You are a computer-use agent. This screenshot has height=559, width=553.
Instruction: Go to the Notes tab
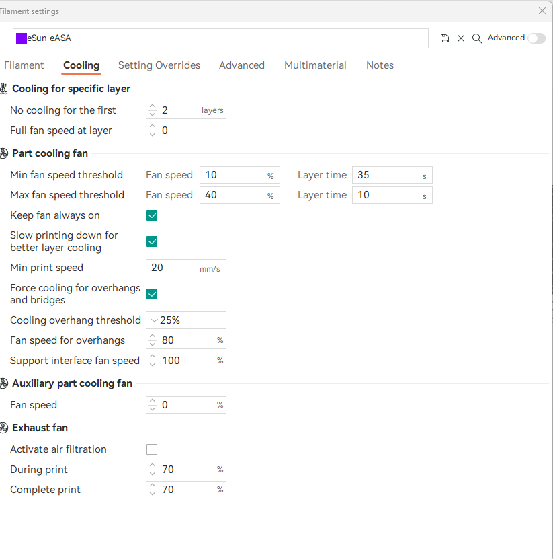click(380, 65)
